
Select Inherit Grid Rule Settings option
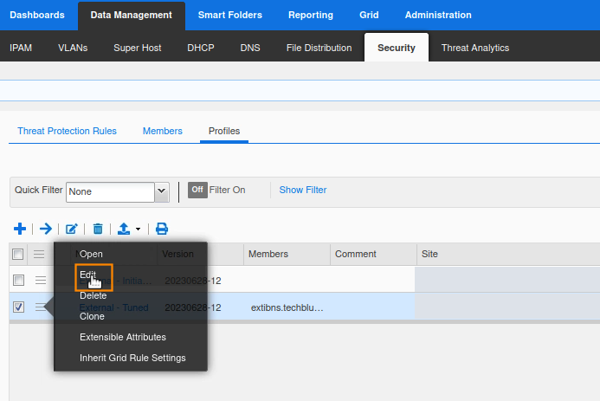(132, 358)
